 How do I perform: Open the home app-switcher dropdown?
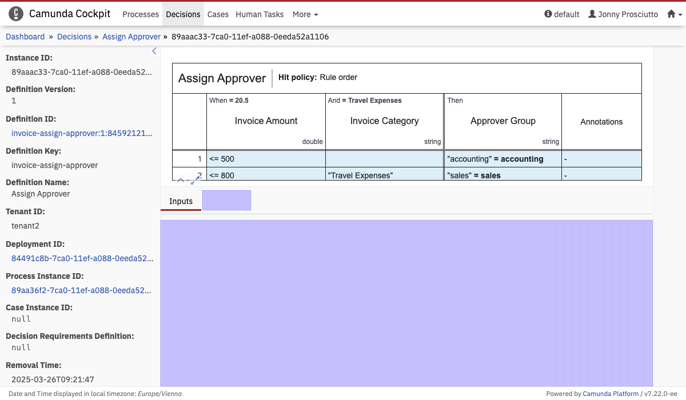pyautogui.click(x=675, y=14)
